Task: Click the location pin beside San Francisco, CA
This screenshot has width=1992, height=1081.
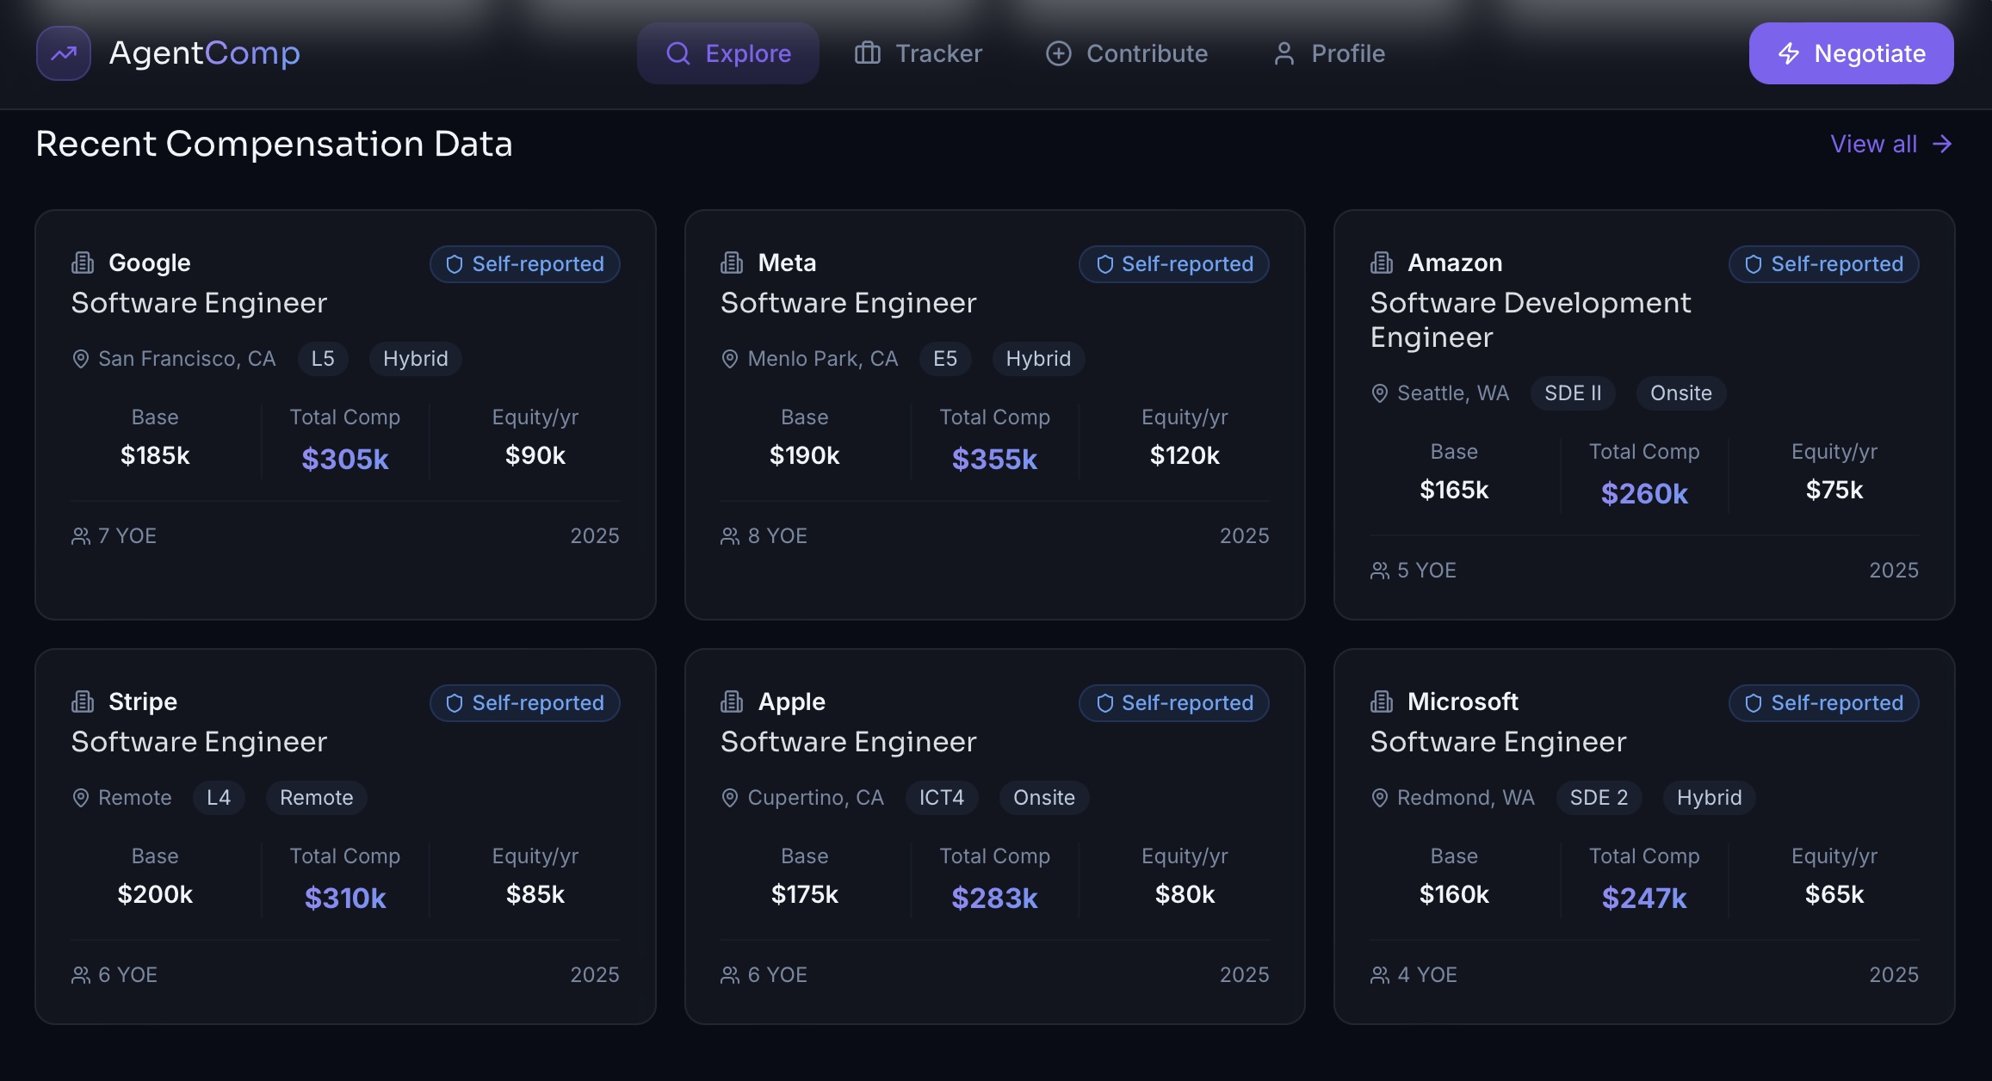Action: pos(81,359)
